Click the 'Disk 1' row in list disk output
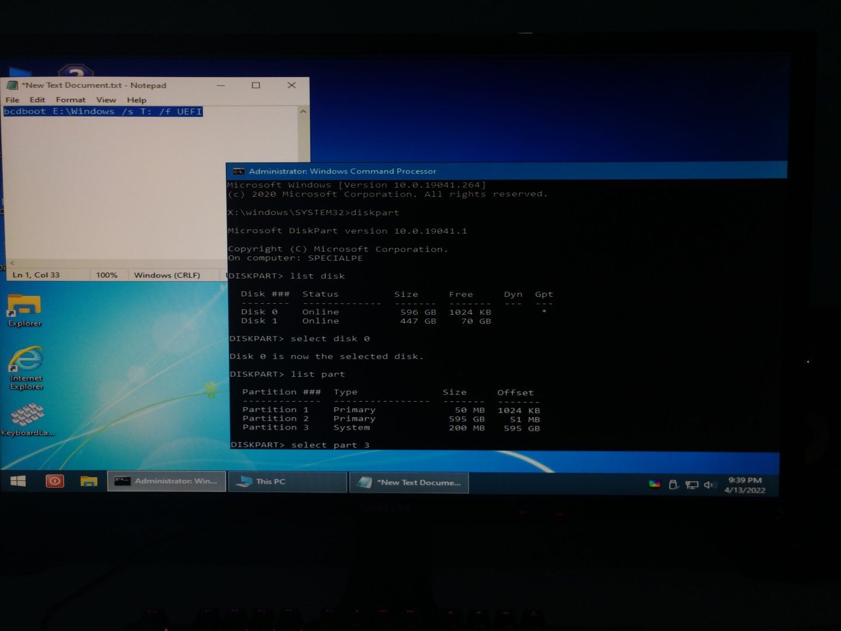Image resolution: width=841 pixels, height=631 pixels. 366,321
